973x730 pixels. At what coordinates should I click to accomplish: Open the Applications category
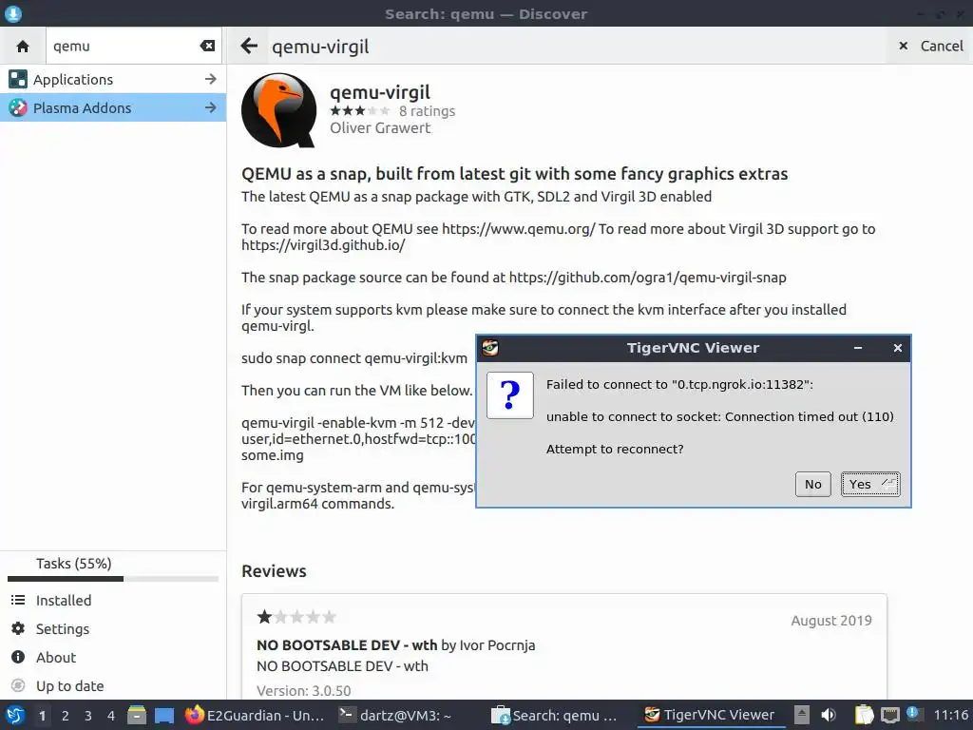tap(113, 80)
